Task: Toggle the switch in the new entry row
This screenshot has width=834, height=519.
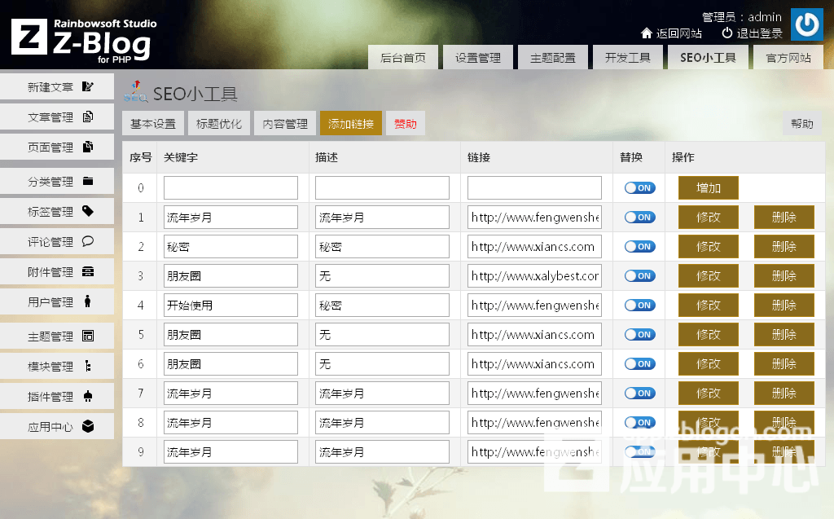Action: pyautogui.click(x=639, y=187)
